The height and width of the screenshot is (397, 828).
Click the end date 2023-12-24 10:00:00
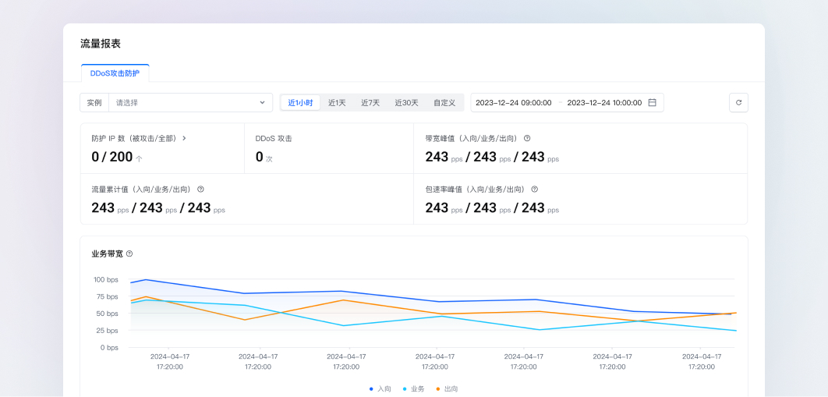(604, 102)
